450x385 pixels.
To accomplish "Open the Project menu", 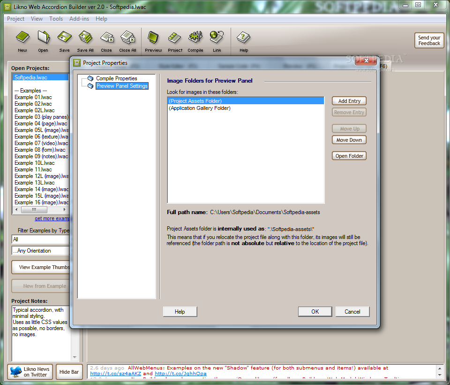I will tap(15, 19).
